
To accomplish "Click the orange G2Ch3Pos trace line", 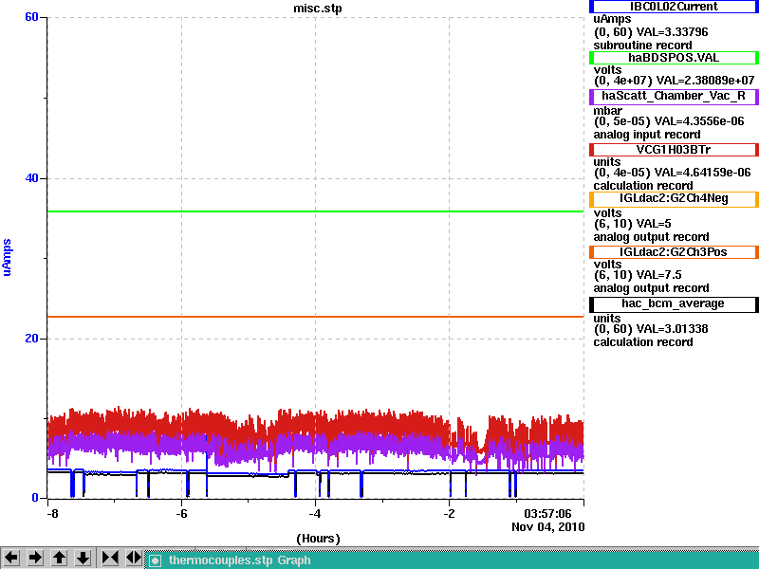I will [x=316, y=317].
